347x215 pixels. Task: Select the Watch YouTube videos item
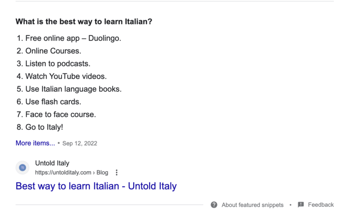65,76
